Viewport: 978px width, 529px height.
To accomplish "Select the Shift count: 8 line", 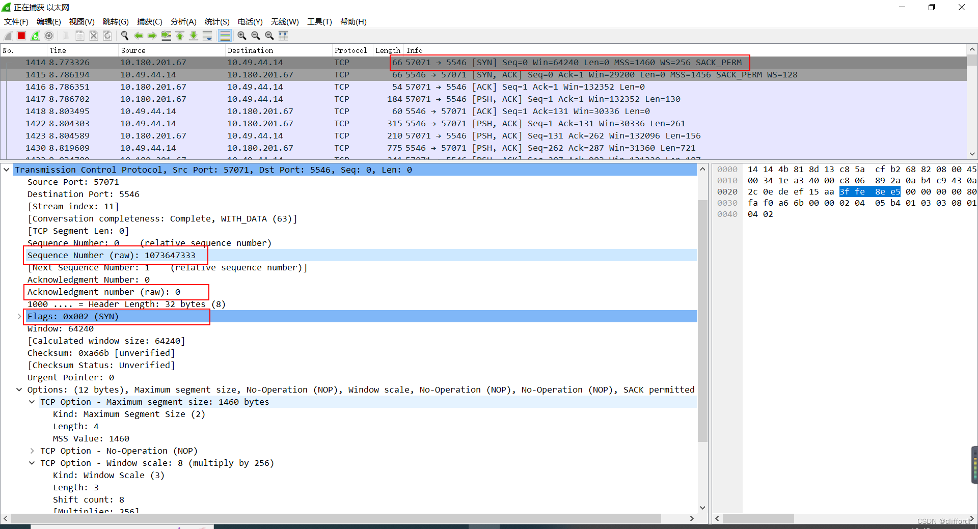I will click(x=88, y=500).
